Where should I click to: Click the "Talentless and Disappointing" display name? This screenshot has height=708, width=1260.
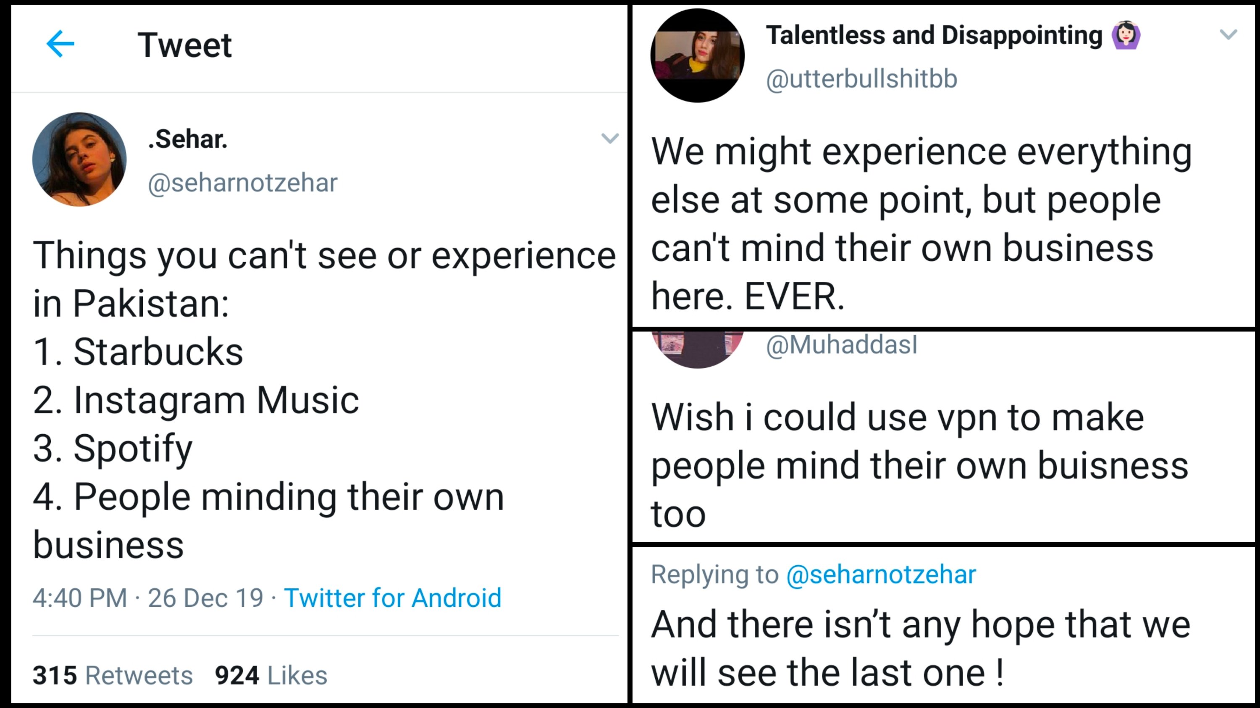(933, 35)
